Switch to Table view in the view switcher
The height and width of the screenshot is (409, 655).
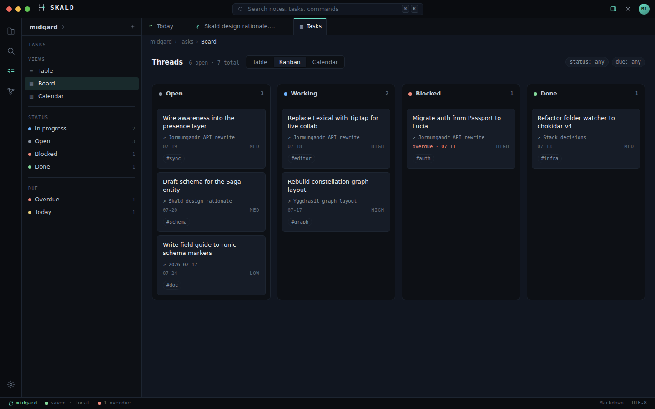pyautogui.click(x=260, y=62)
